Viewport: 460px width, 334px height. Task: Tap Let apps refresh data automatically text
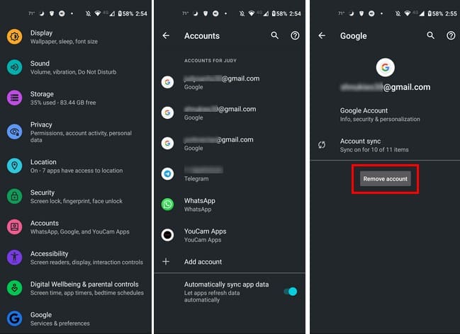[x=212, y=296]
